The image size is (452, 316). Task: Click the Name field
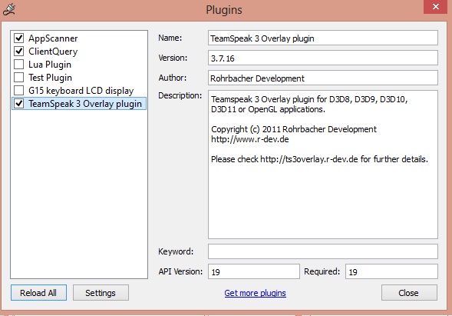click(323, 38)
